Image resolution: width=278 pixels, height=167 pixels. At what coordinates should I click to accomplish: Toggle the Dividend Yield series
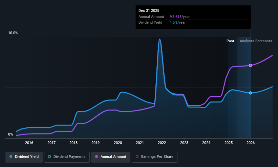tap(24, 157)
